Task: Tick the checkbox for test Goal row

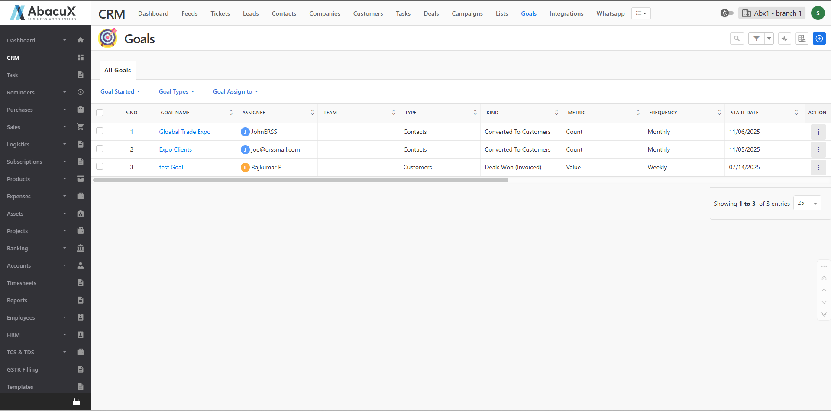Action: tap(100, 166)
